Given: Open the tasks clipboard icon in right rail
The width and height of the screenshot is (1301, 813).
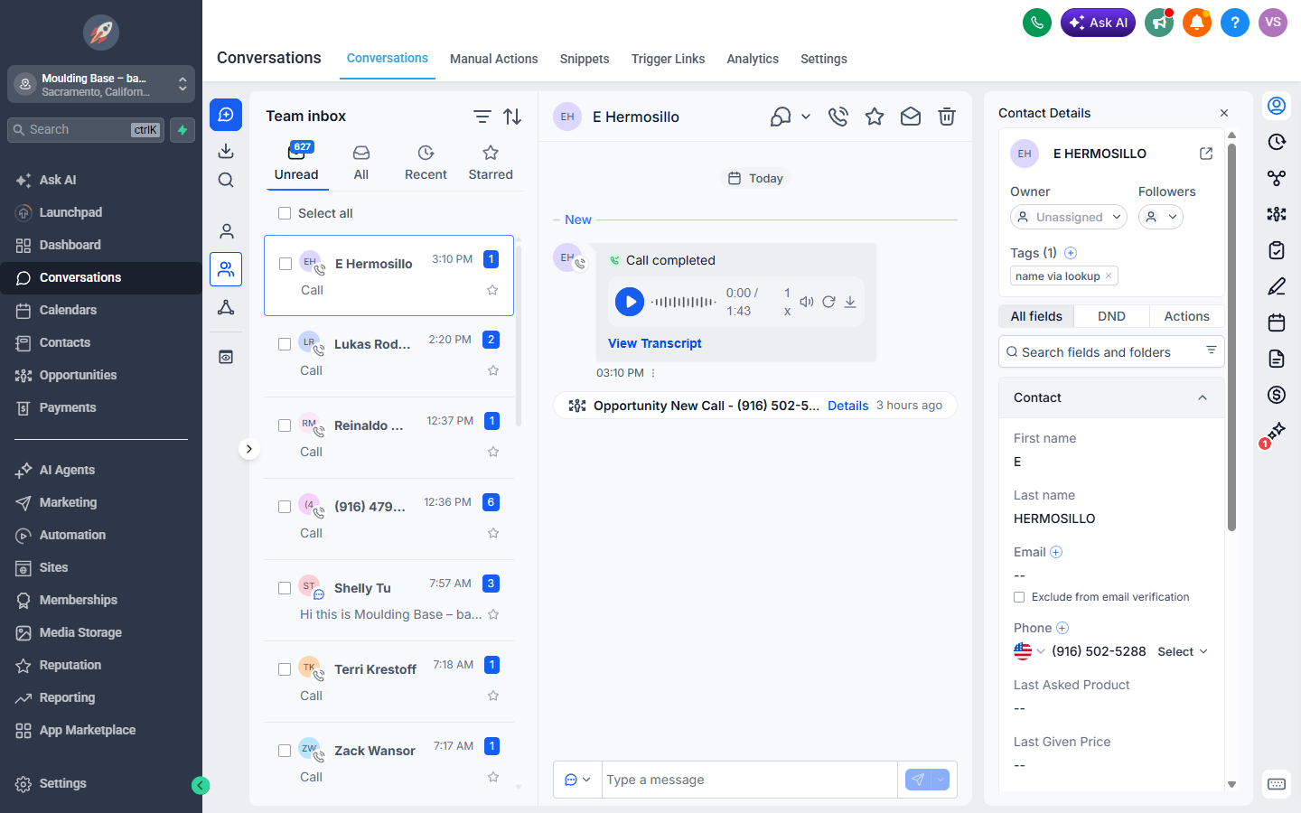Looking at the screenshot, I should coord(1277,250).
